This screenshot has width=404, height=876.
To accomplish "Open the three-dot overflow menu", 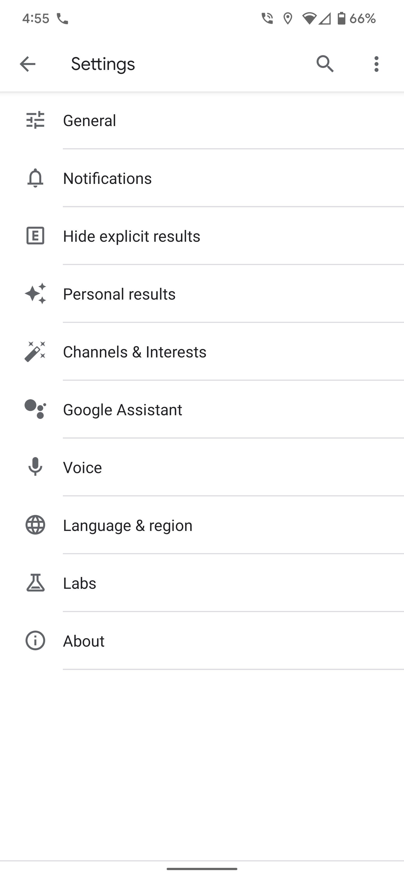I will (376, 64).
